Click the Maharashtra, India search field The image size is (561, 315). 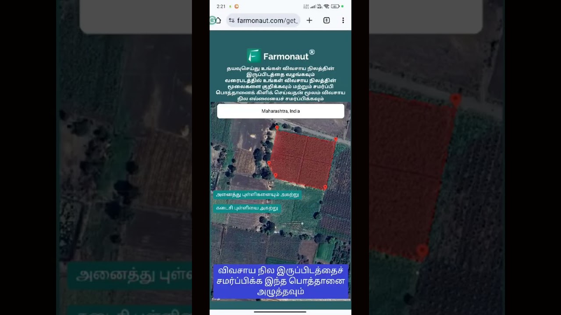[280, 111]
